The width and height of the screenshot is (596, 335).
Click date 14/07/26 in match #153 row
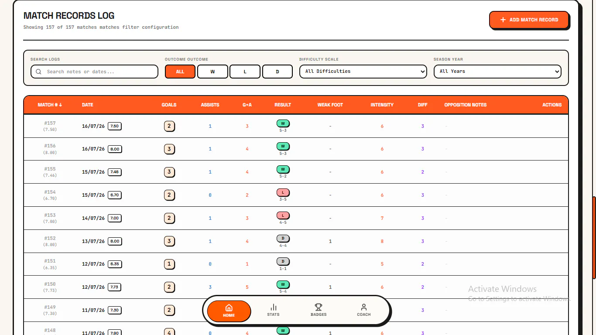(93, 218)
